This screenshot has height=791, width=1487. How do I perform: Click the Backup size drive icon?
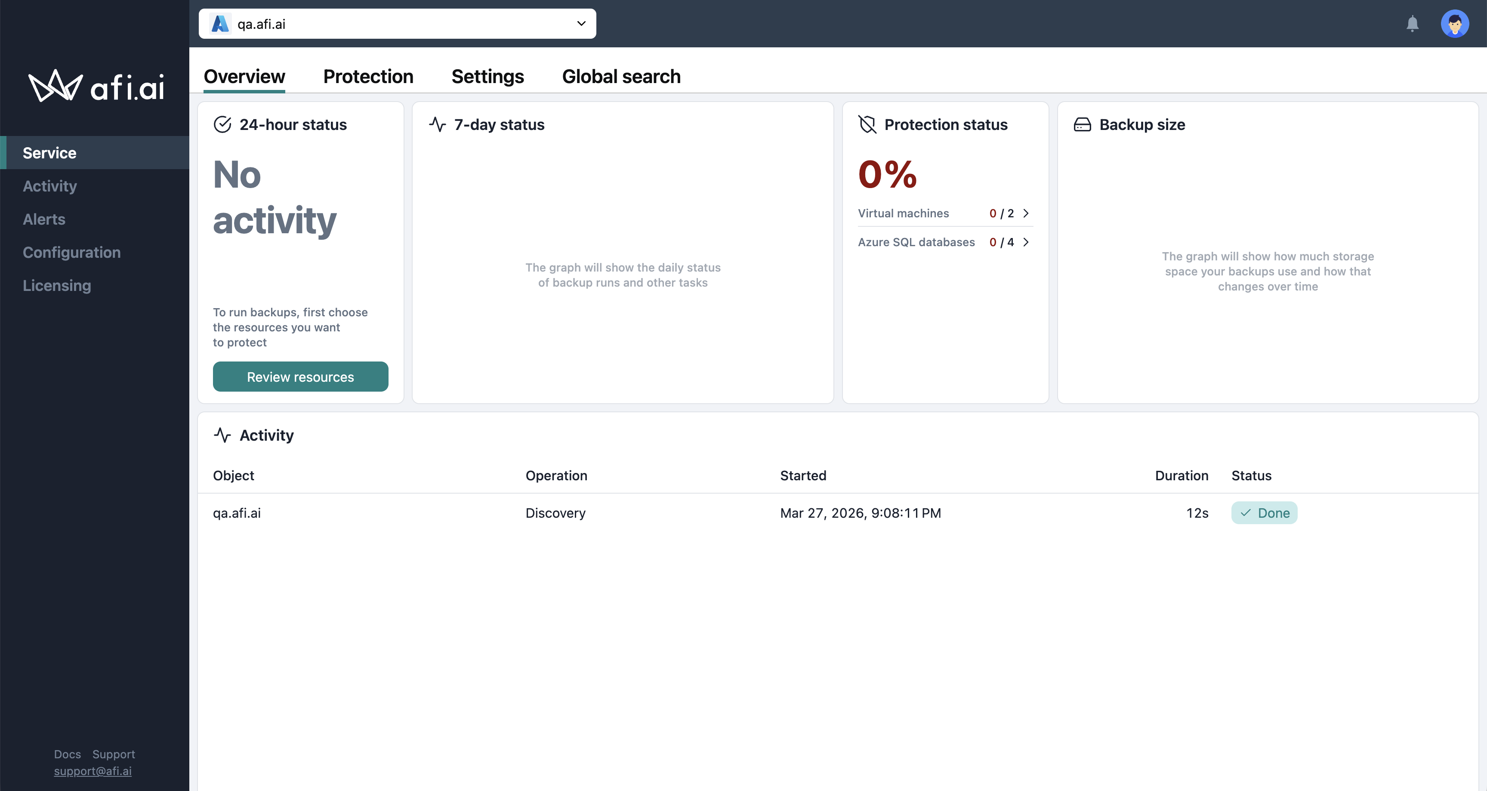(x=1082, y=125)
